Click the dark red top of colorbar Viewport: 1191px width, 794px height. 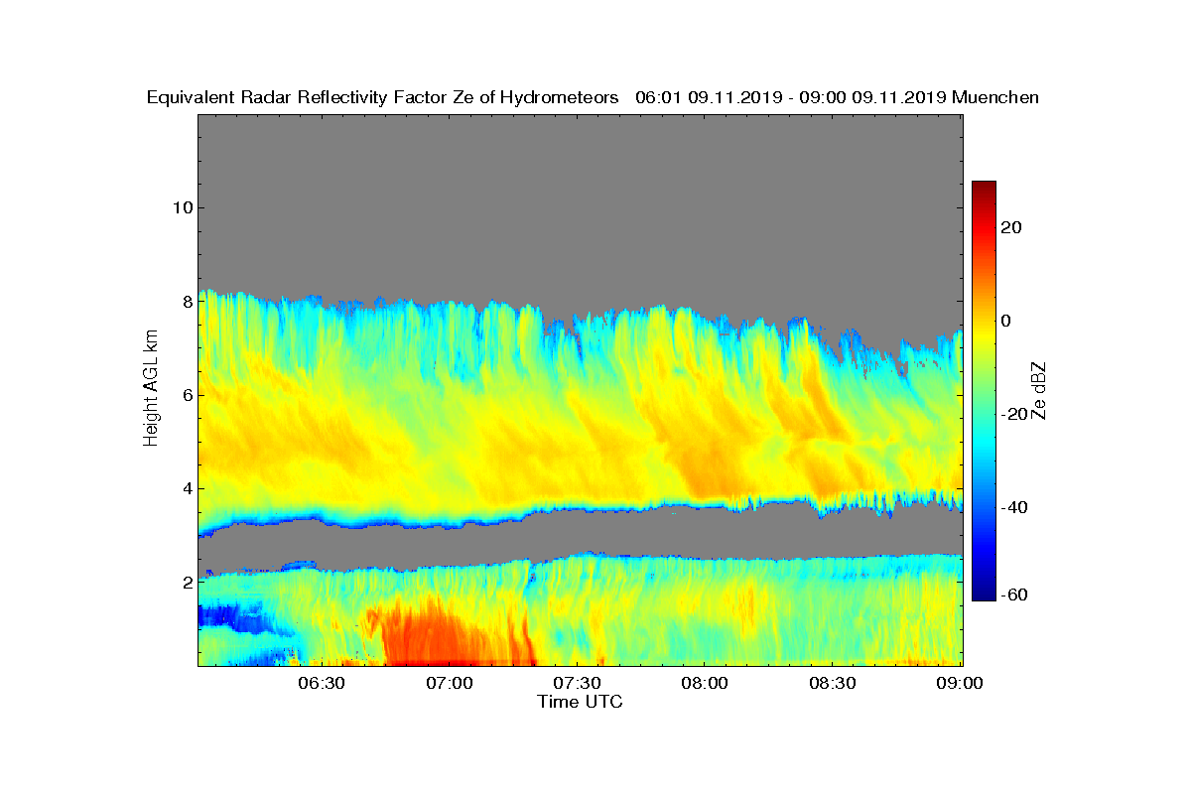click(x=984, y=187)
